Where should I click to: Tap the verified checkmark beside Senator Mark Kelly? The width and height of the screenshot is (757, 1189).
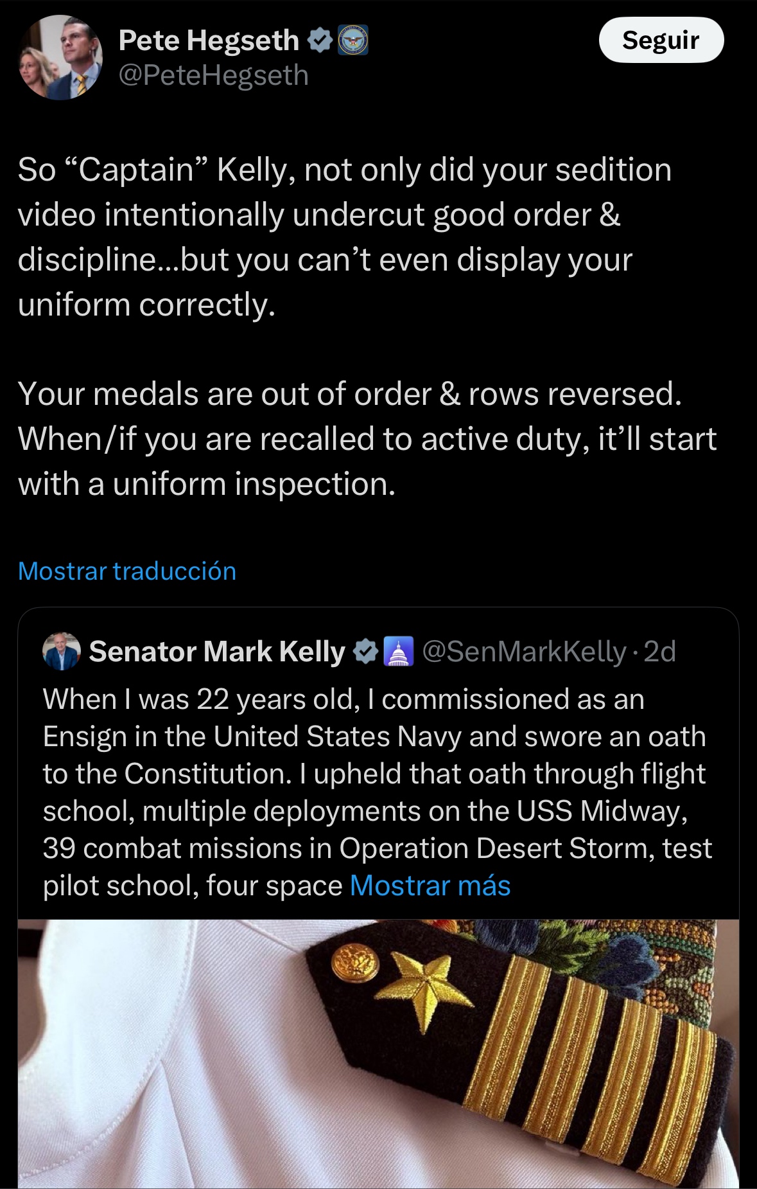click(365, 651)
